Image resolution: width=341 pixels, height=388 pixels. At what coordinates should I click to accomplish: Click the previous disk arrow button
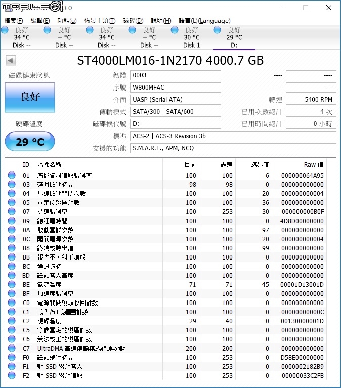click(11, 60)
